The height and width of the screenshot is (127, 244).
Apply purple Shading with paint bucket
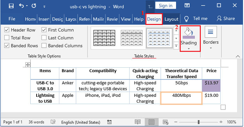coord(189,33)
